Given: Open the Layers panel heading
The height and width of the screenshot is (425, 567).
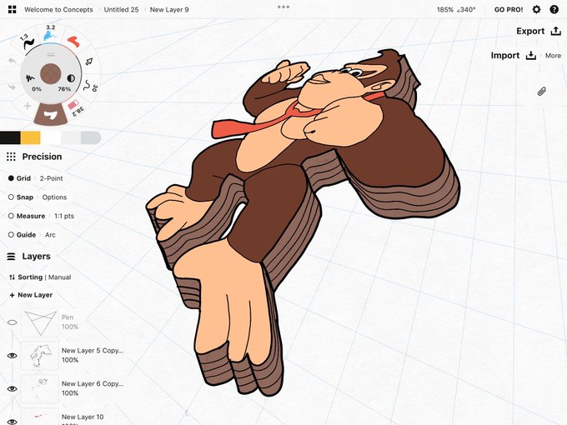Looking at the screenshot, I should [x=36, y=256].
